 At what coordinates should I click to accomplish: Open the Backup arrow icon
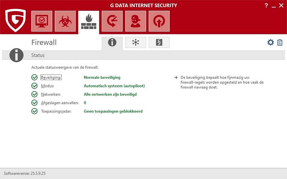tap(112, 21)
